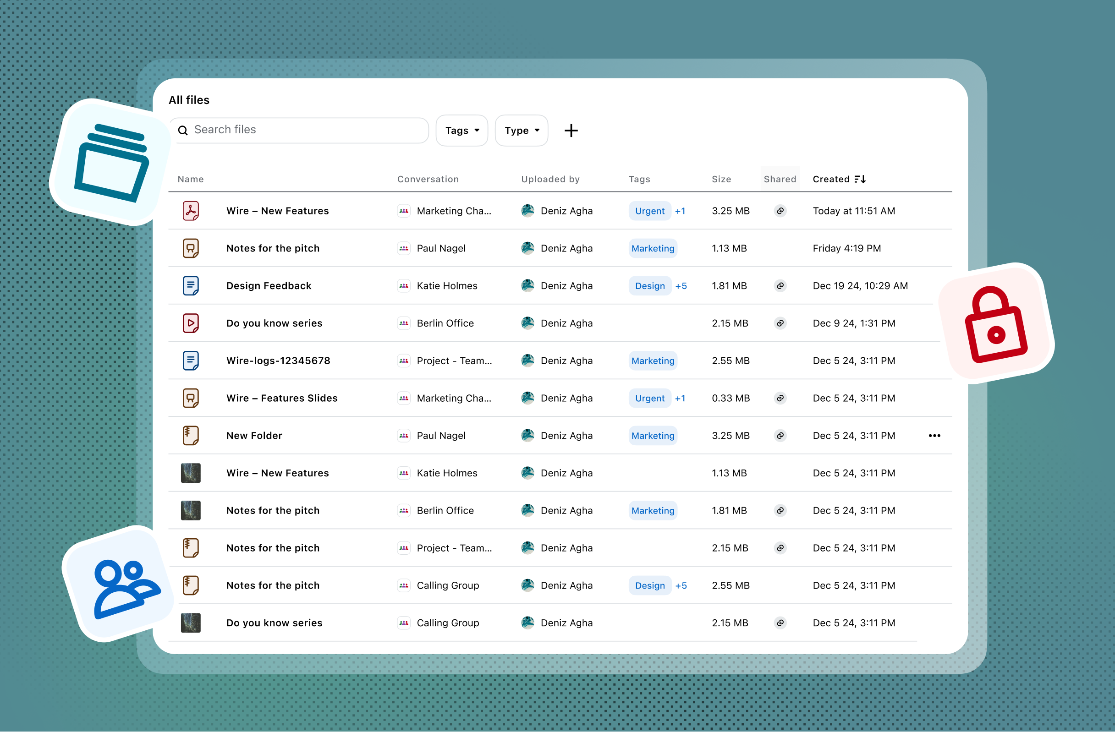Click the Wire-logs-12345678 file name
This screenshot has width=1115, height=732.
[x=278, y=361]
